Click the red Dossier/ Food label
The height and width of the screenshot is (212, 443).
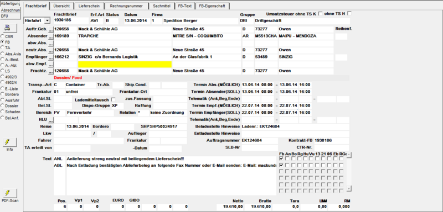[68, 78]
